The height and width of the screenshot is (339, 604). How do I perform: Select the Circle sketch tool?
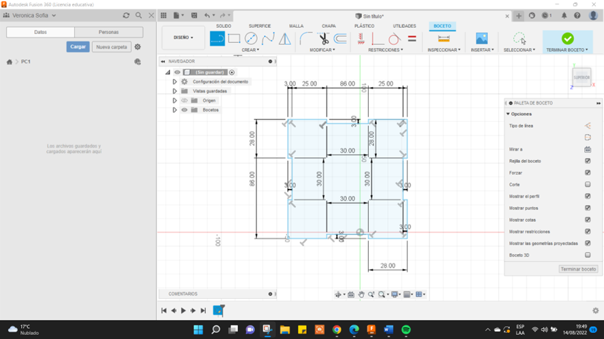click(251, 39)
